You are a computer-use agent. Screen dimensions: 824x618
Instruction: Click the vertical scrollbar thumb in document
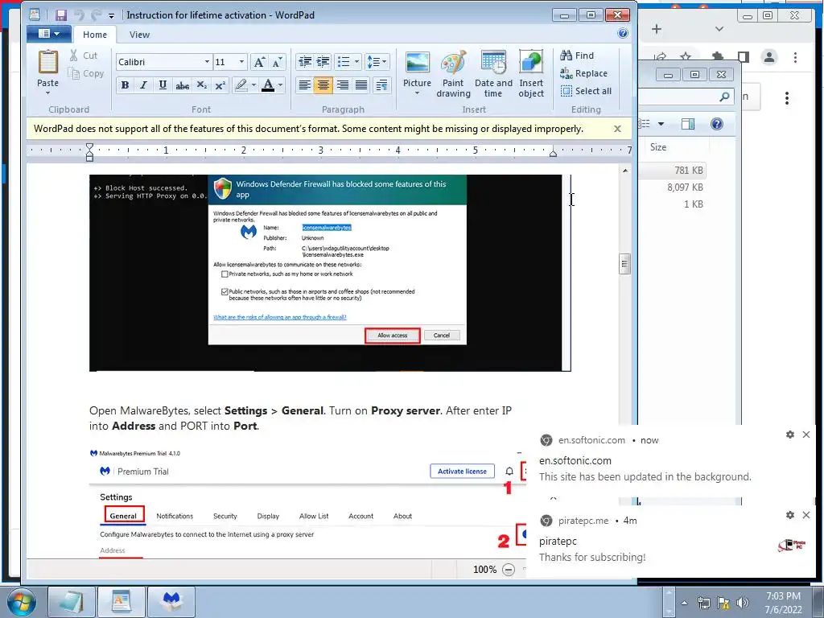pos(624,264)
